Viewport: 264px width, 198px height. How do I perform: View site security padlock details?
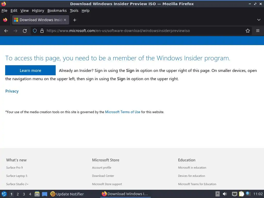(x=42, y=31)
